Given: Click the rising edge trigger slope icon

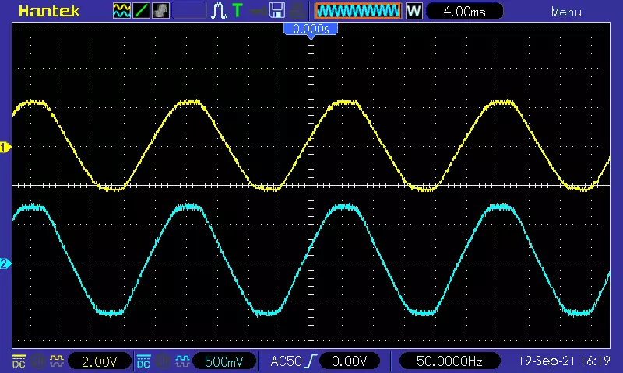Looking at the screenshot, I should (311, 361).
